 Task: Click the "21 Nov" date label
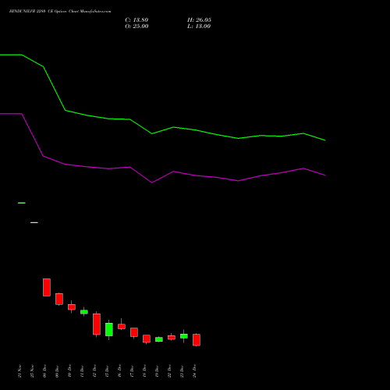19,371
